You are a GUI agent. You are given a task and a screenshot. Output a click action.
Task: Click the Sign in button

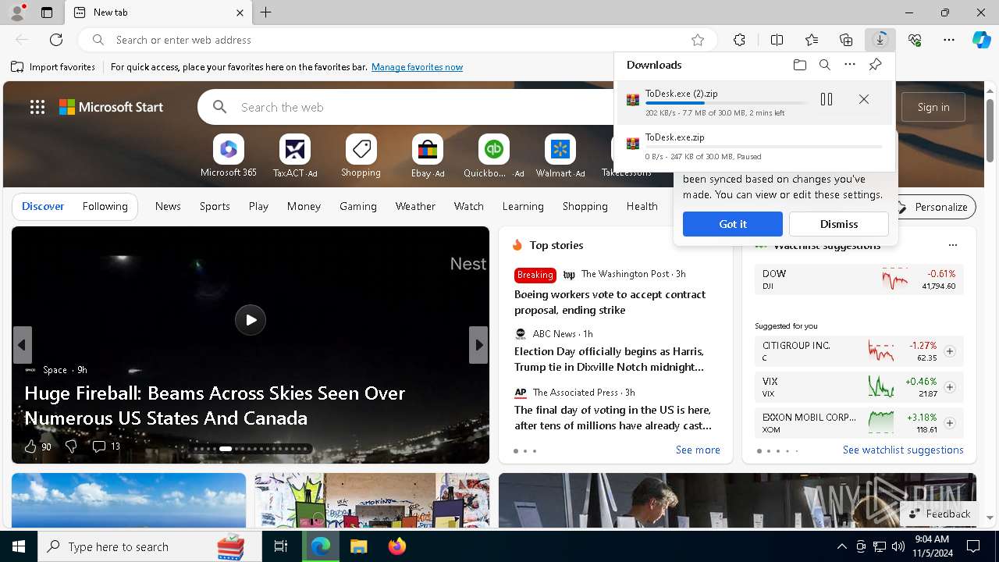click(x=933, y=107)
